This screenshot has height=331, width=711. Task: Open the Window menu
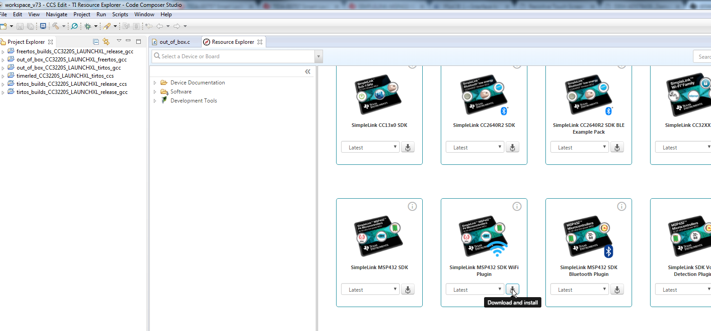click(144, 14)
